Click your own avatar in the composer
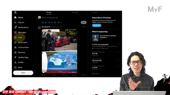Viewport: 170px width, 95px height. [39, 18]
